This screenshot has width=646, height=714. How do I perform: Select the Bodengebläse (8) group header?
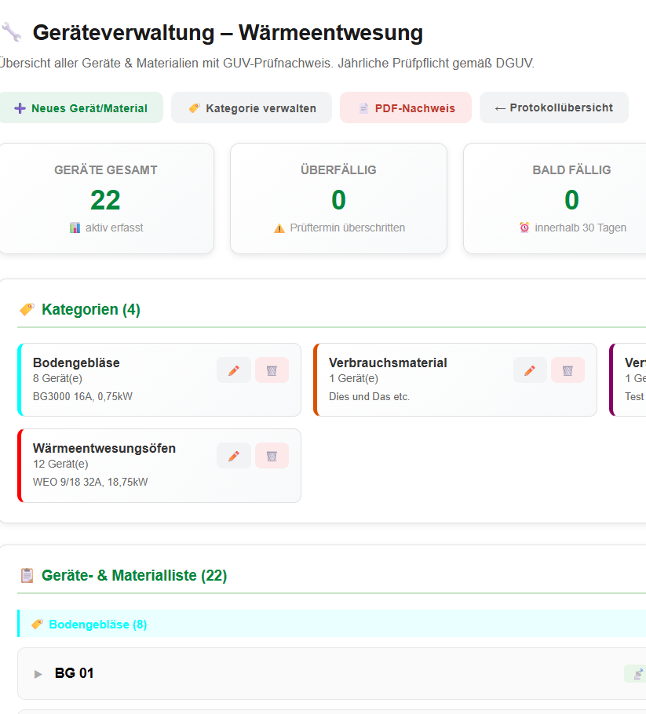332,624
